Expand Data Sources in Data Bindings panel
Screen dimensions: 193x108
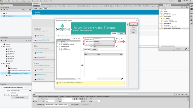click(160, 13)
